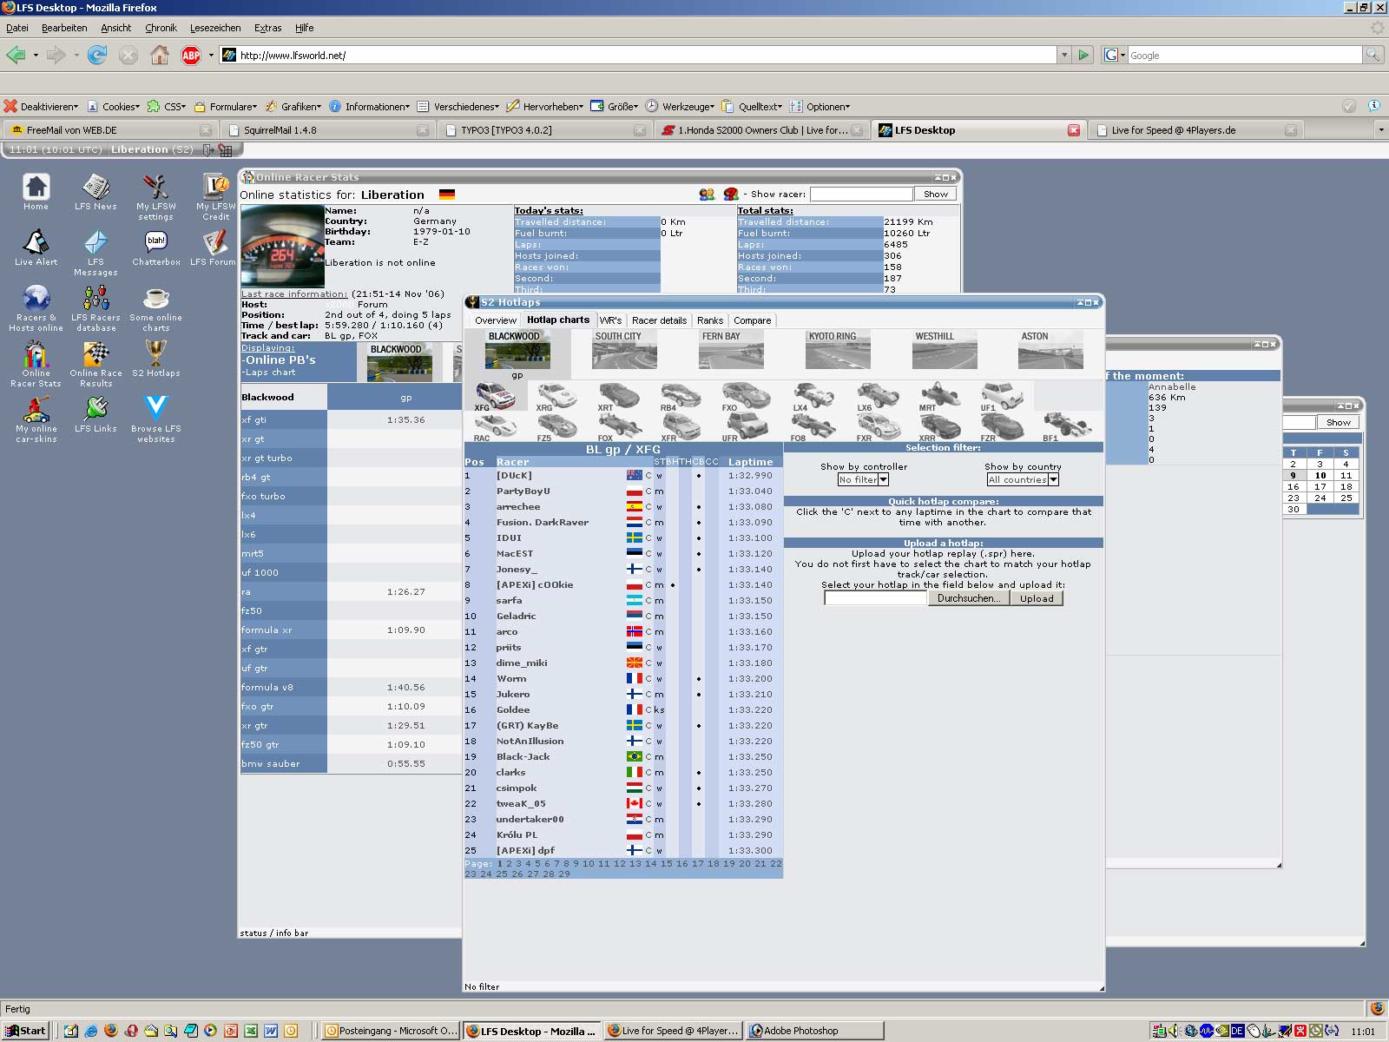Open the LFS News desktop icon

point(95,188)
